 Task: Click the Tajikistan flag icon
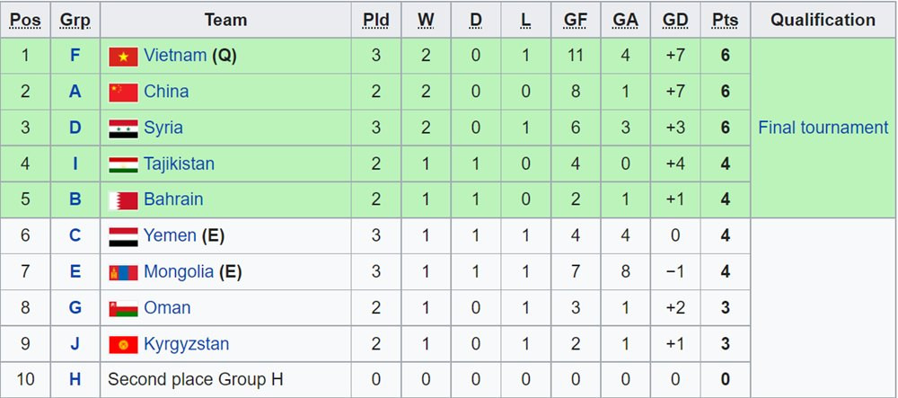coord(123,164)
